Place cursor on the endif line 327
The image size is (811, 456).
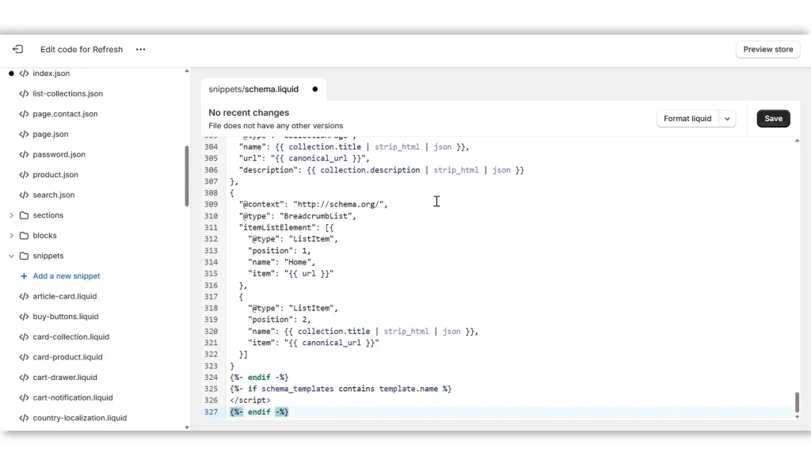click(259, 412)
